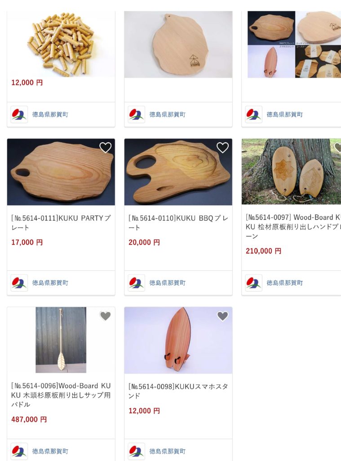
Task: Heart the KUKU smartphone stand item
Action: pyautogui.click(x=222, y=316)
